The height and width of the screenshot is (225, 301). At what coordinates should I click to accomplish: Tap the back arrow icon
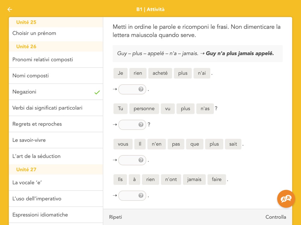point(10,9)
